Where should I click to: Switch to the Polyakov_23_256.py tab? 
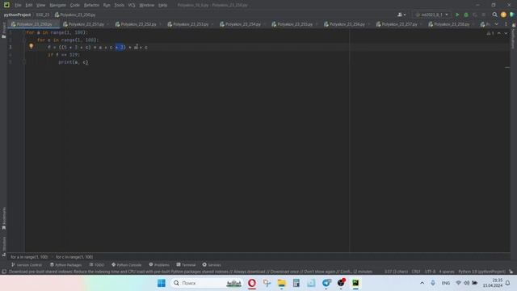coord(347,24)
